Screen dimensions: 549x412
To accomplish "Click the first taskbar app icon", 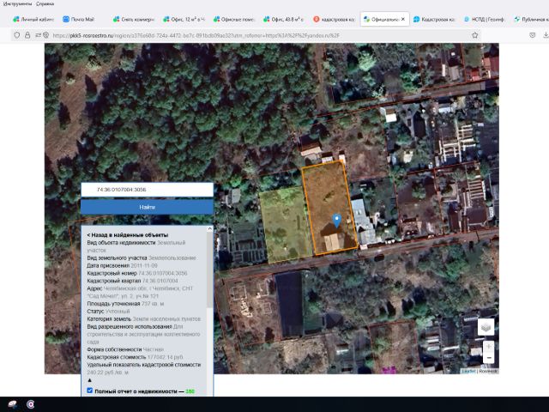I will (12, 404).
